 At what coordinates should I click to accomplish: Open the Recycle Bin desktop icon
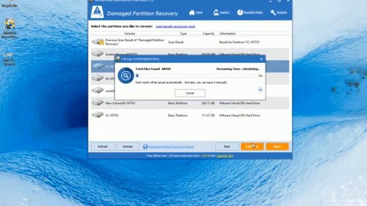tap(9, 3)
